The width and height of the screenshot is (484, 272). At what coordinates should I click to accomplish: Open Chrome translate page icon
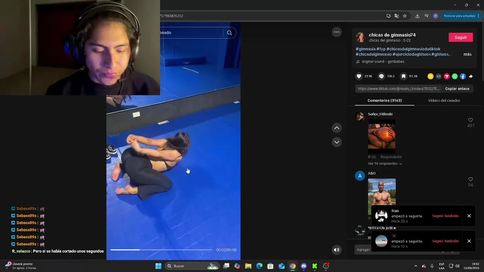397,16
